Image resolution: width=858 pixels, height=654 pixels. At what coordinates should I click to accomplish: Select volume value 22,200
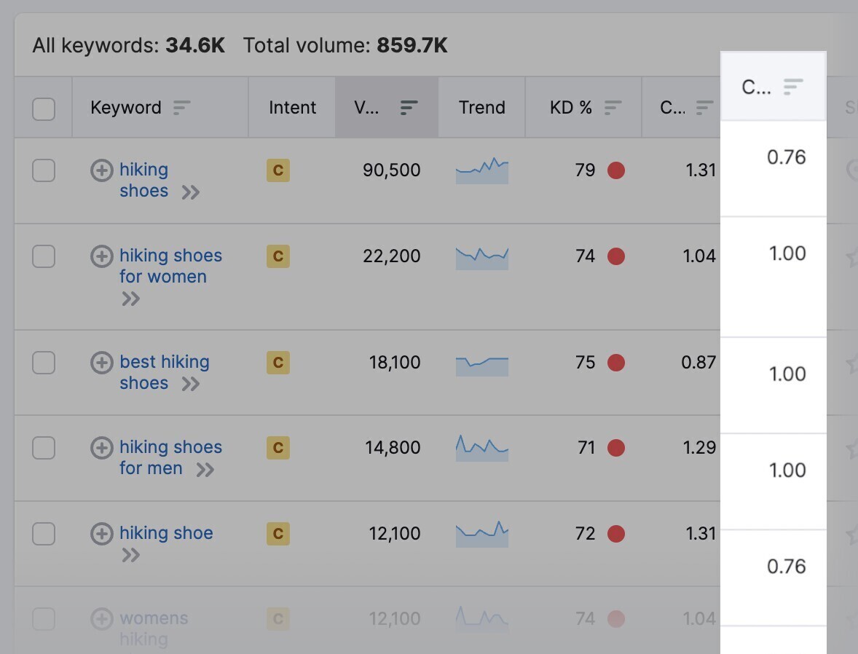(392, 256)
